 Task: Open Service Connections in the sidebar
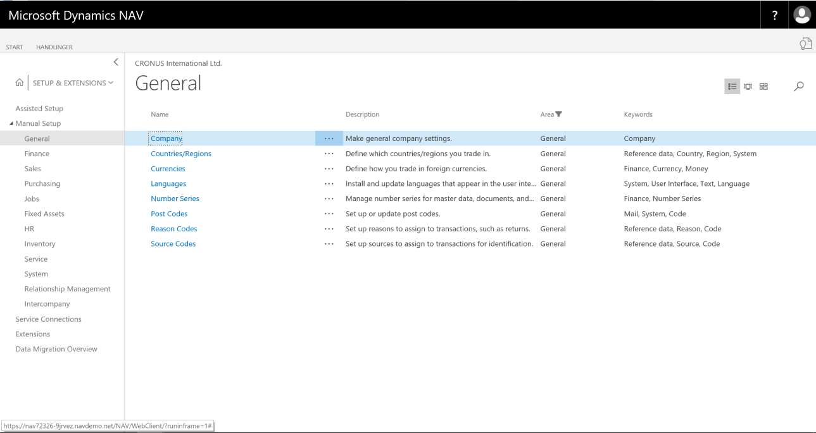pos(49,319)
